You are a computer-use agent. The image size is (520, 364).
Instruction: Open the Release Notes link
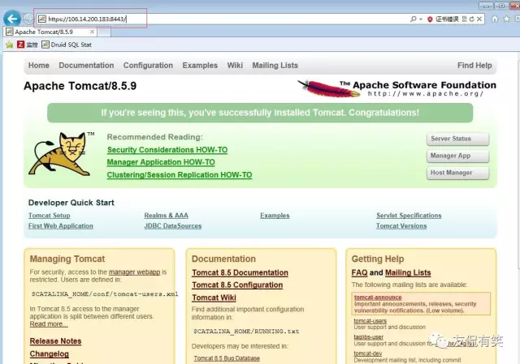(56, 341)
